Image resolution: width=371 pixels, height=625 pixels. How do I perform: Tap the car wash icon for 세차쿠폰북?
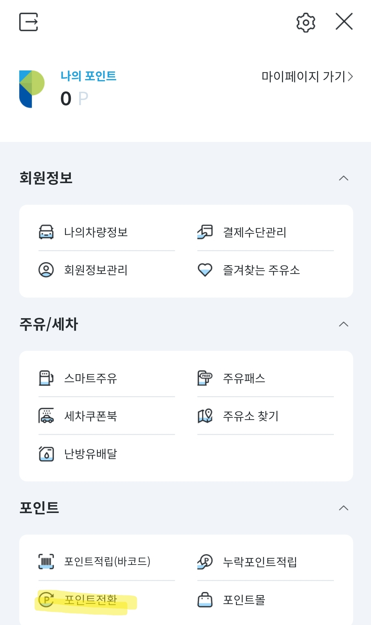[x=46, y=416]
